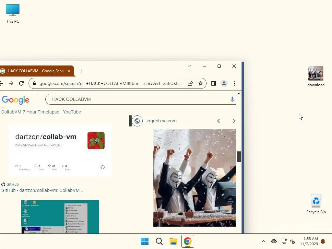Show hidden tray icons chevron
The height and width of the screenshot is (249, 332).
263,241
